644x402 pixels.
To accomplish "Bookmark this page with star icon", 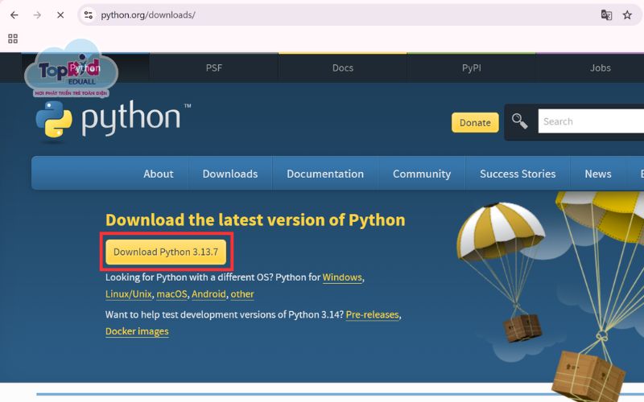I will (x=627, y=15).
